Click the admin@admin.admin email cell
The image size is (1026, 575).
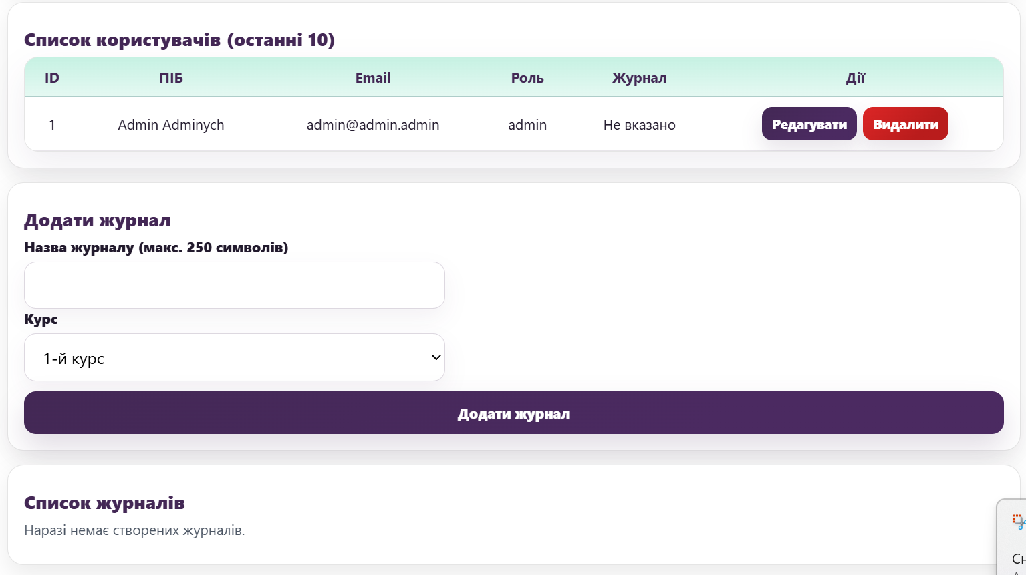(373, 125)
